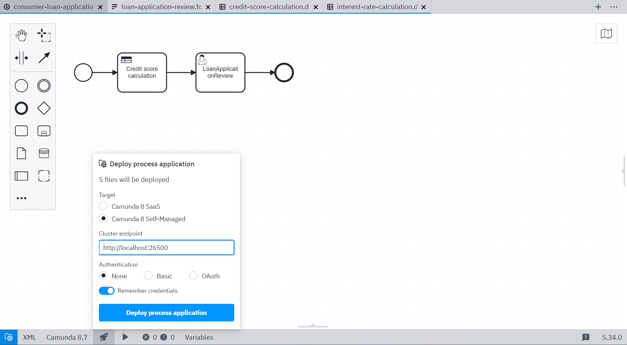Open the overflow menu in the tab bar
Viewport: 627px width, 345px height.
[614, 7]
